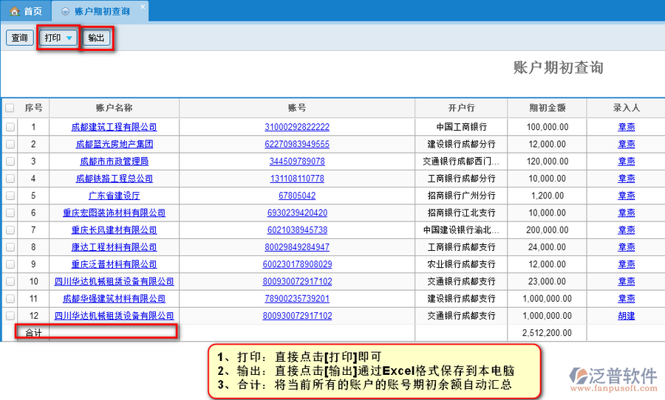Expand the 打印 dropdown arrow
Image resolution: width=665 pixels, height=400 pixels.
(69, 38)
